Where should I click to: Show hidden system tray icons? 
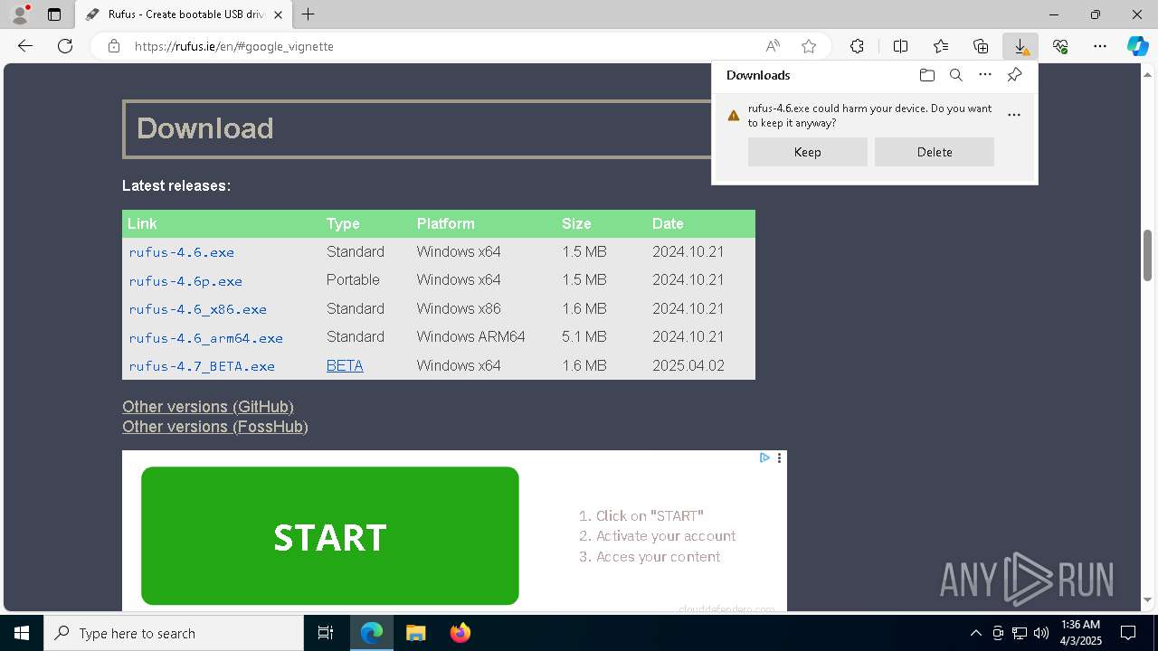976,633
